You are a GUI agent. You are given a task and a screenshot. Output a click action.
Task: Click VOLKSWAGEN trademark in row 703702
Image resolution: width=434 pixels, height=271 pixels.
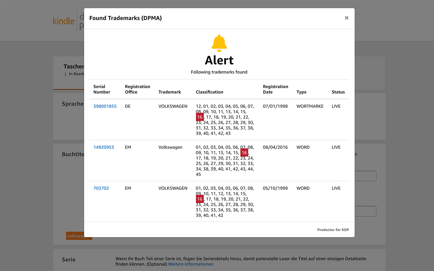(x=173, y=188)
